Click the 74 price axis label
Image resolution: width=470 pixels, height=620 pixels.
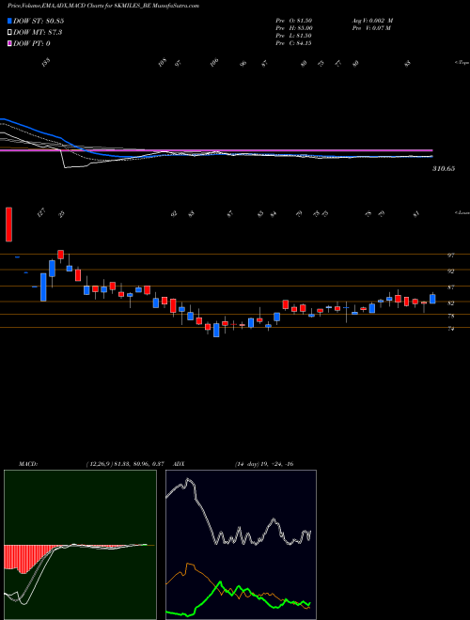tap(450, 329)
